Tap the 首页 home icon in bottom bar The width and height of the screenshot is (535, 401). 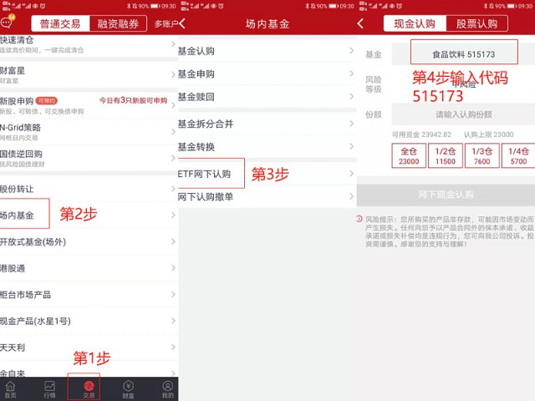(x=11, y=389)
